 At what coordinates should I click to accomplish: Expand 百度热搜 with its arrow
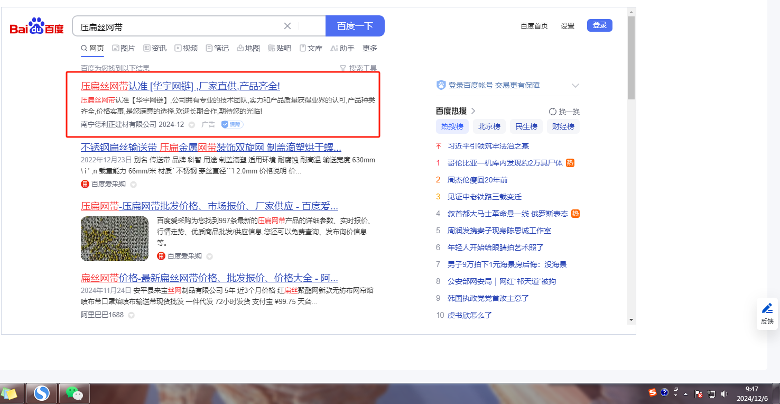(x=473, y=111)
